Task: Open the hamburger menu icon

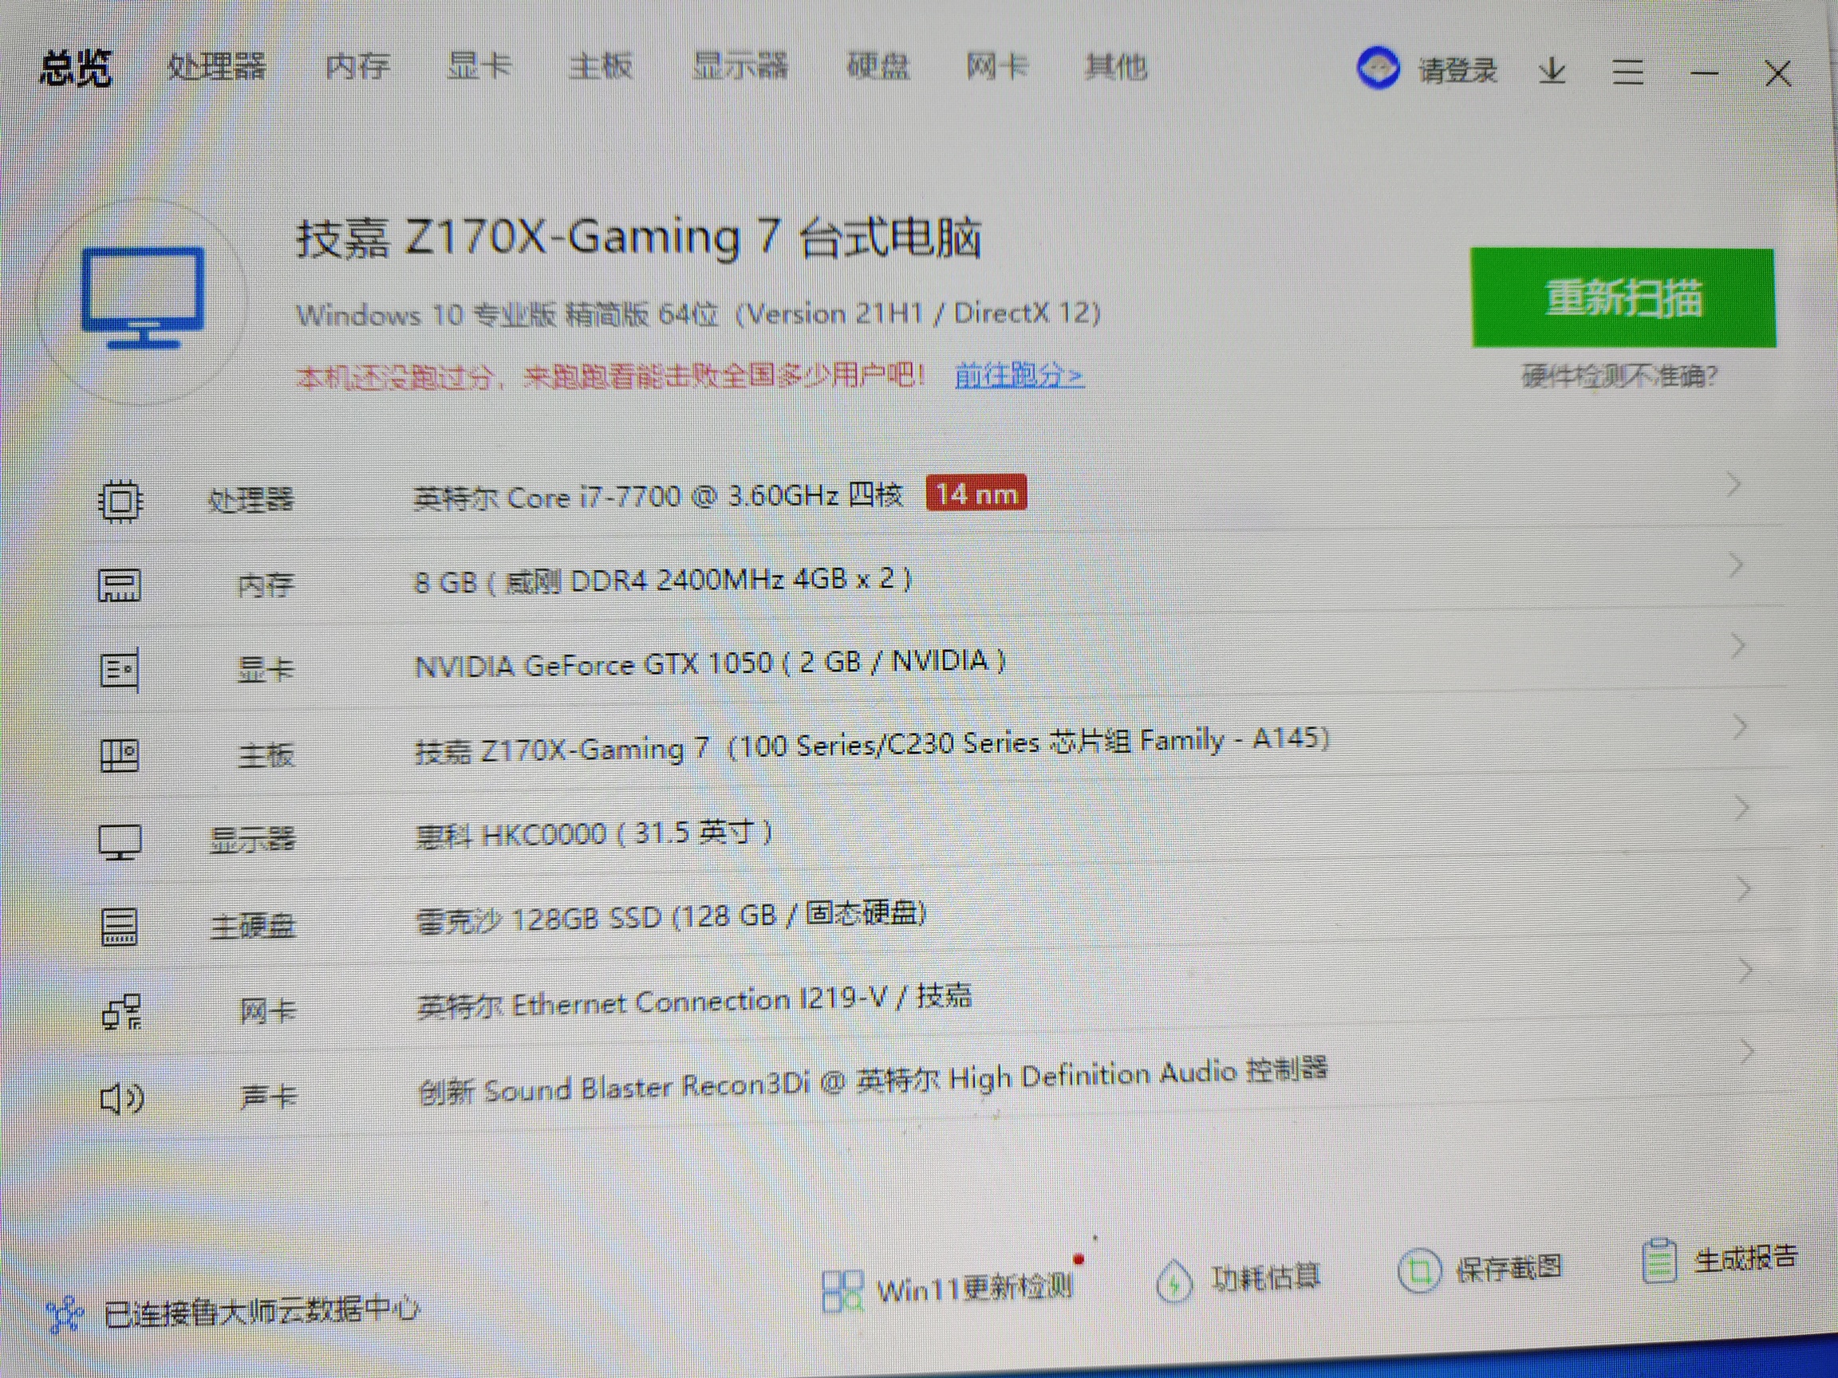Action: click(1627, 73)
